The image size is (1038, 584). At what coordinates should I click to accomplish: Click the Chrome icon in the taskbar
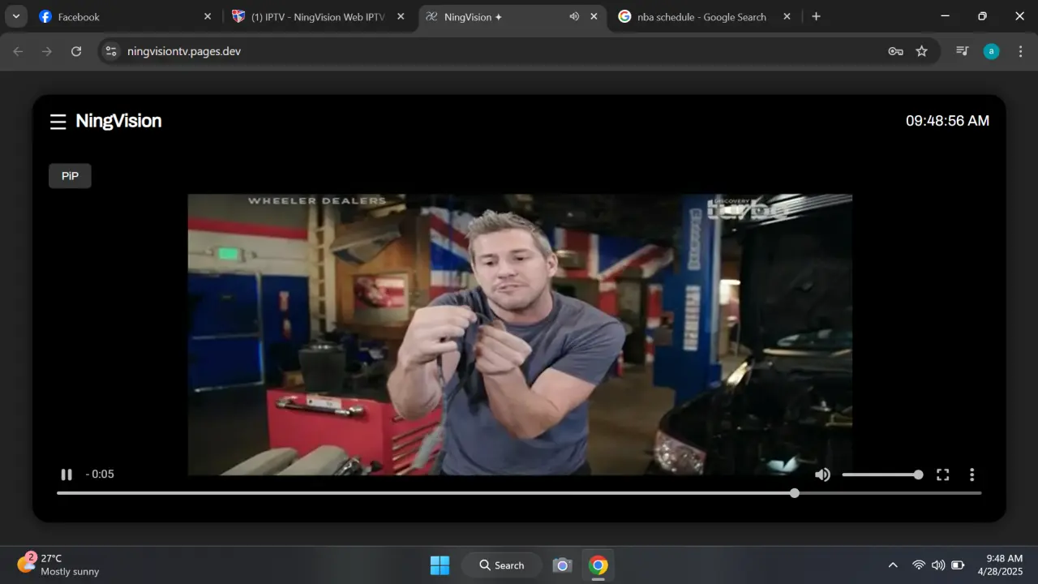[598, 565]
